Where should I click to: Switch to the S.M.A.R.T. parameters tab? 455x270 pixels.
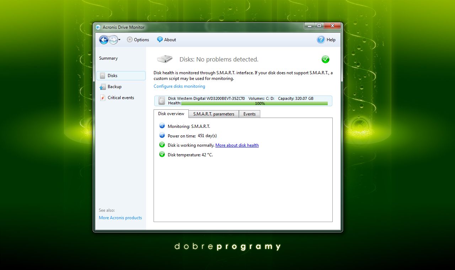tap(214, 114)
